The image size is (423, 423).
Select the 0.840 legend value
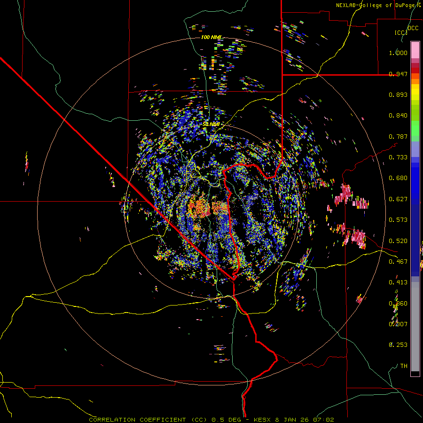398,116
